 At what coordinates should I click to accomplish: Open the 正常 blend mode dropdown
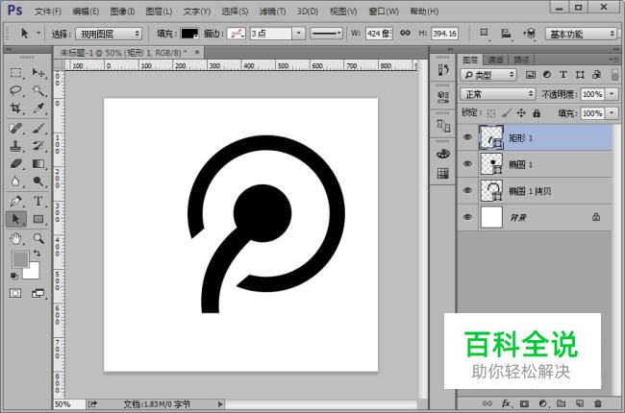tap(497, 94)
